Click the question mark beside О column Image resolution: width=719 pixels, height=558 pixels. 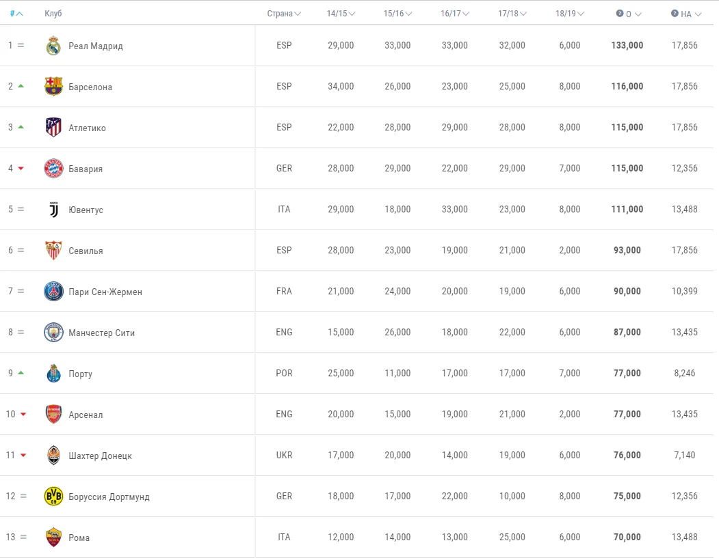[x=620, y=14]
